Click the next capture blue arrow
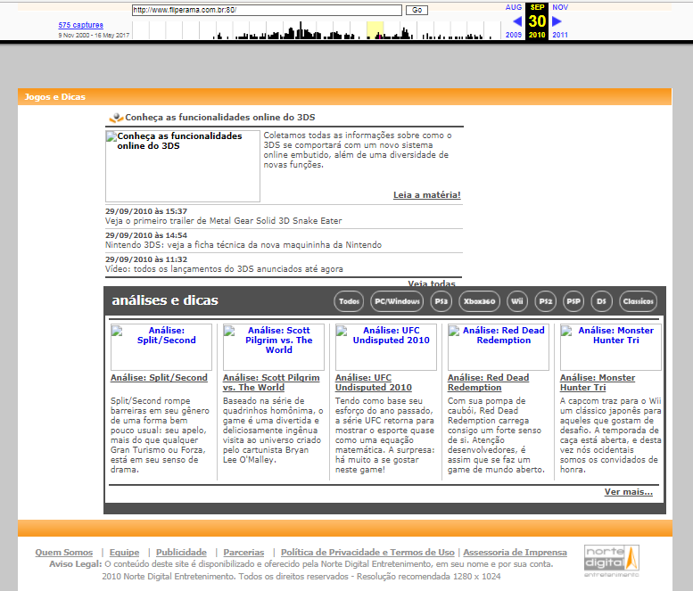The width and height of the screenshot is (693, 591). click(557, 21)
